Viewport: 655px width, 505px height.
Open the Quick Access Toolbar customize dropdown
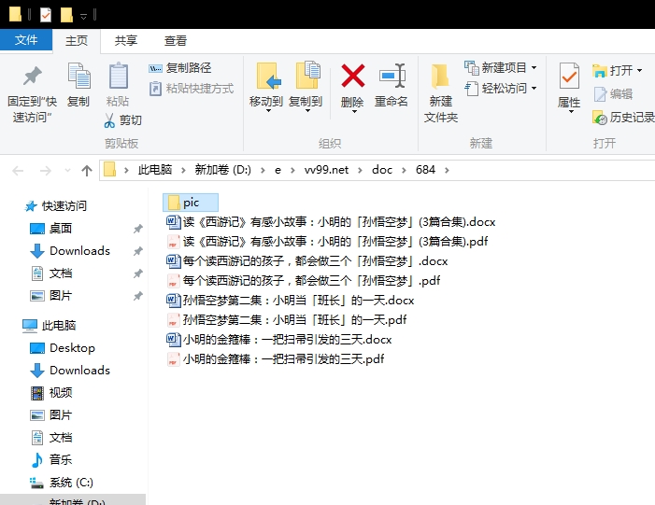click(x=83, y=16)
